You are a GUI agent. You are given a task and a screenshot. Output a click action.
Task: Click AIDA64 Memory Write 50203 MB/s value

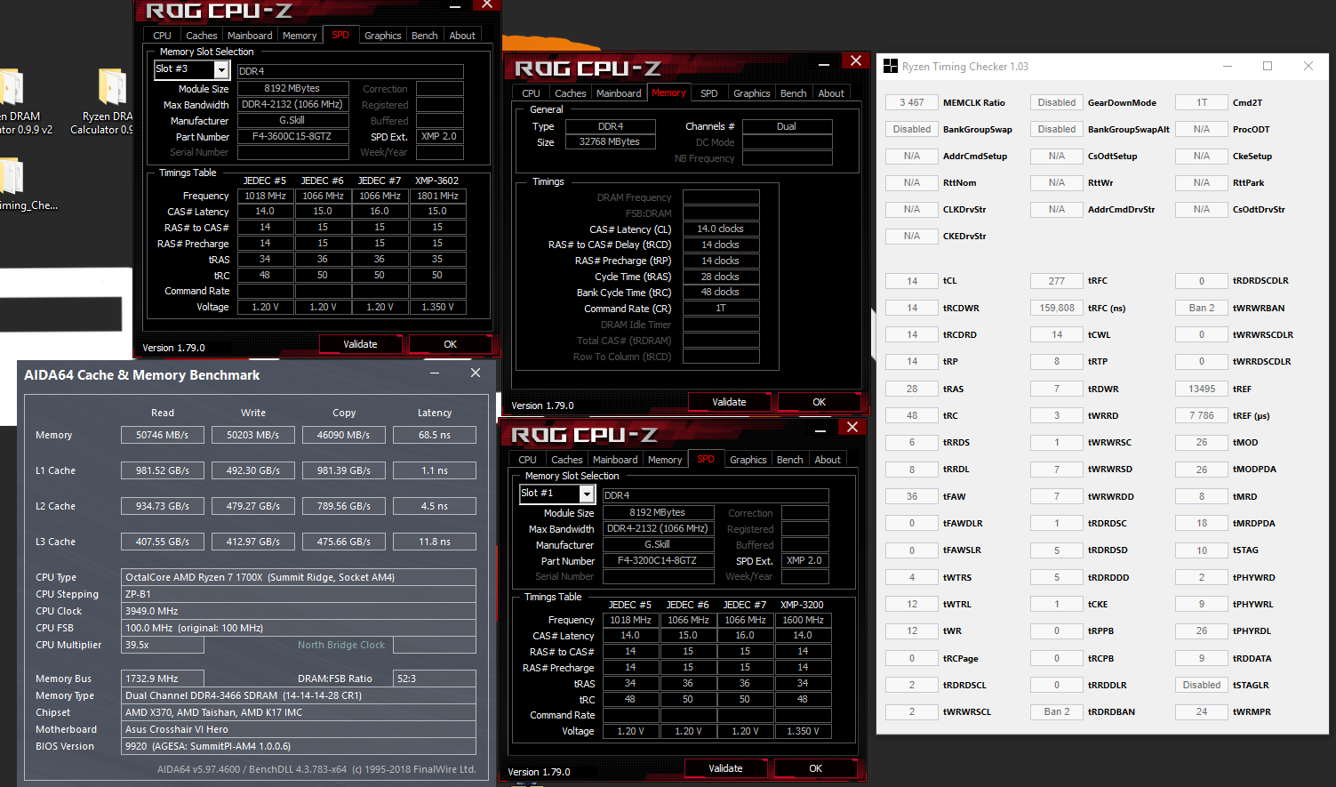[x=253, y=435]
